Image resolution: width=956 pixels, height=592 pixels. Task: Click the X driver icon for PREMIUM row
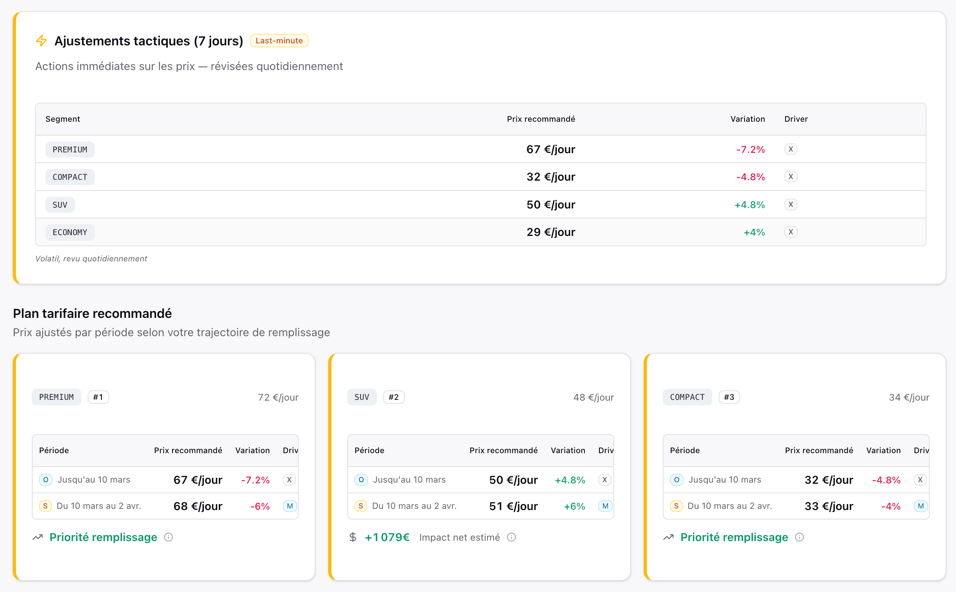click(791, 149)
